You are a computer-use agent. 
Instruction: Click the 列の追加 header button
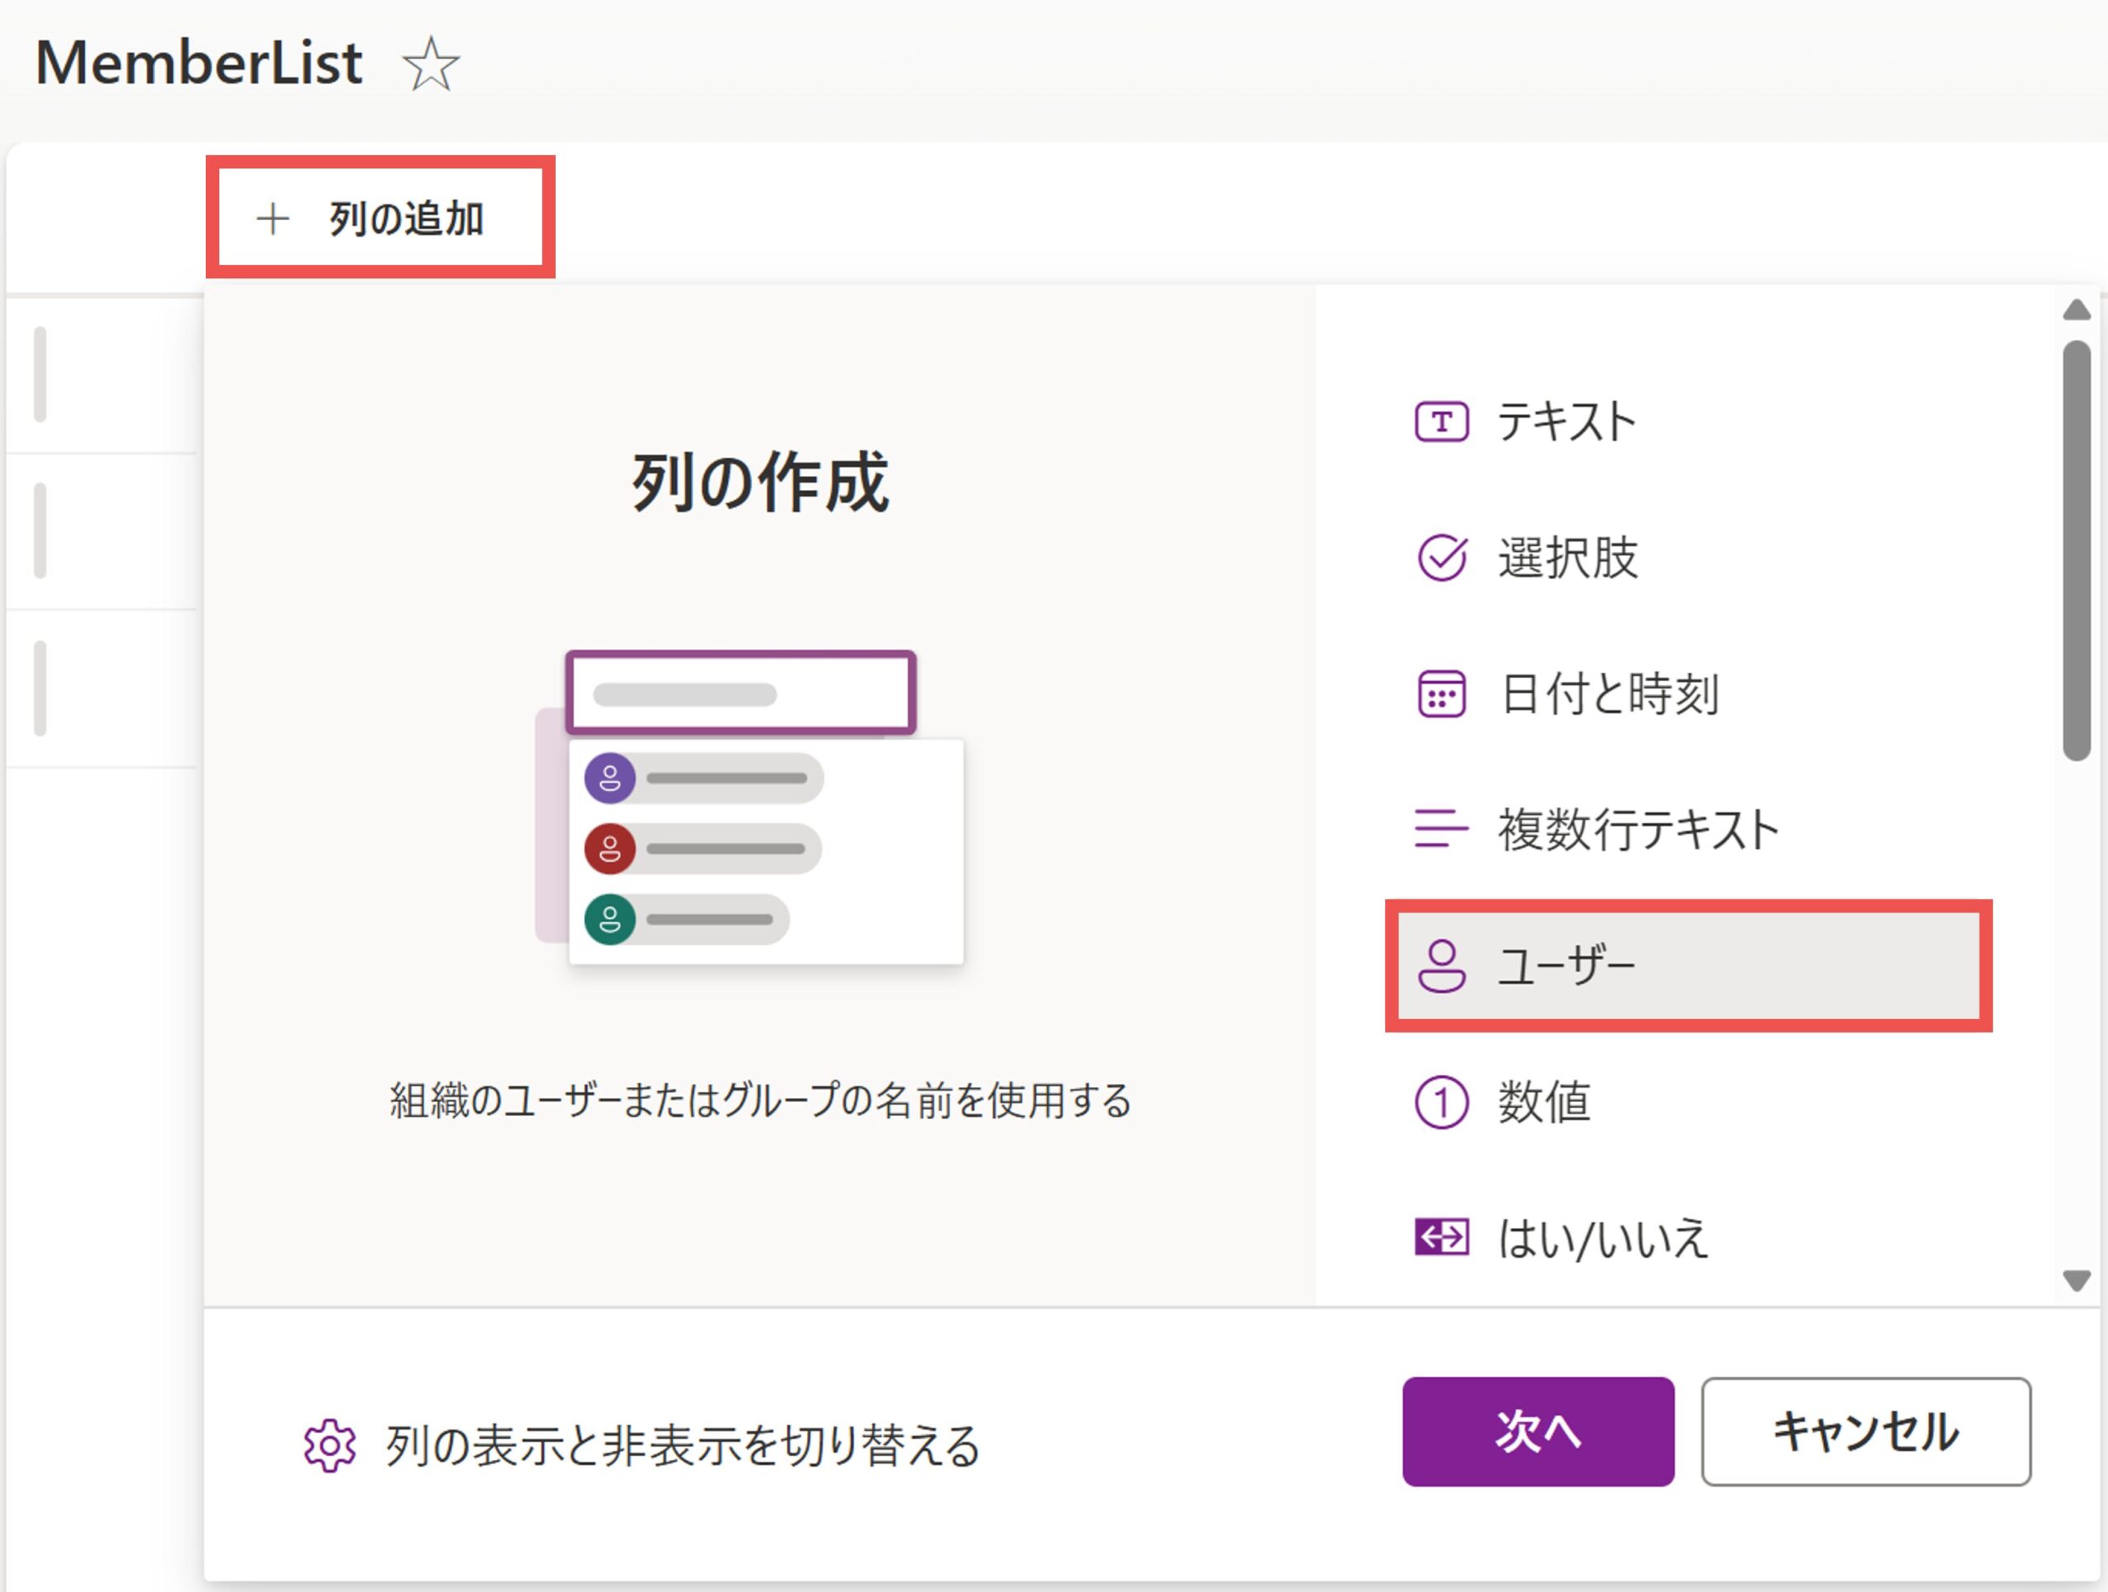[x=381, y=219]
